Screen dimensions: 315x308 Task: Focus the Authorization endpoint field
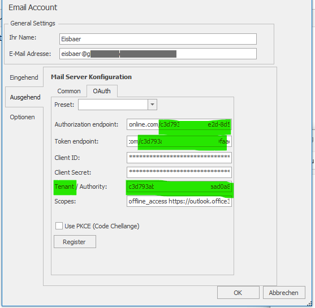pyautogui.click(x=179, y=124)
